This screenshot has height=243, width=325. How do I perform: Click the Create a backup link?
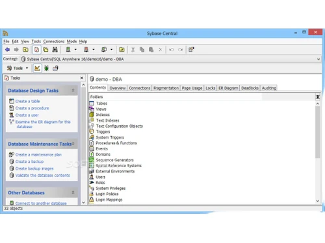tap(29, 161)
